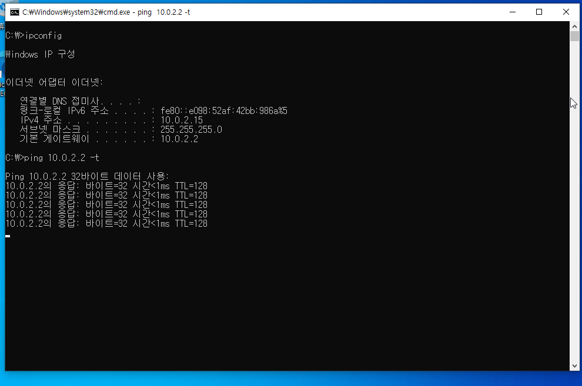Click the blinking cursor at the prompt
This screenshot has height=386, width=582.
[8, 236]
